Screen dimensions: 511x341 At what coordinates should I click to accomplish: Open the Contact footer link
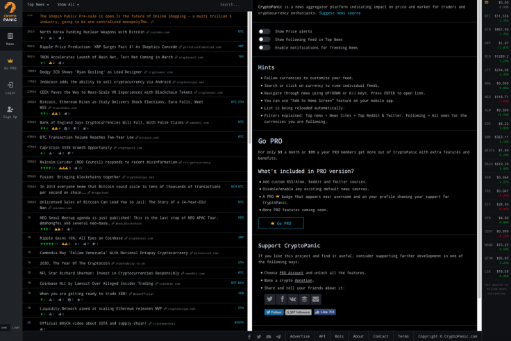(380, 336)
